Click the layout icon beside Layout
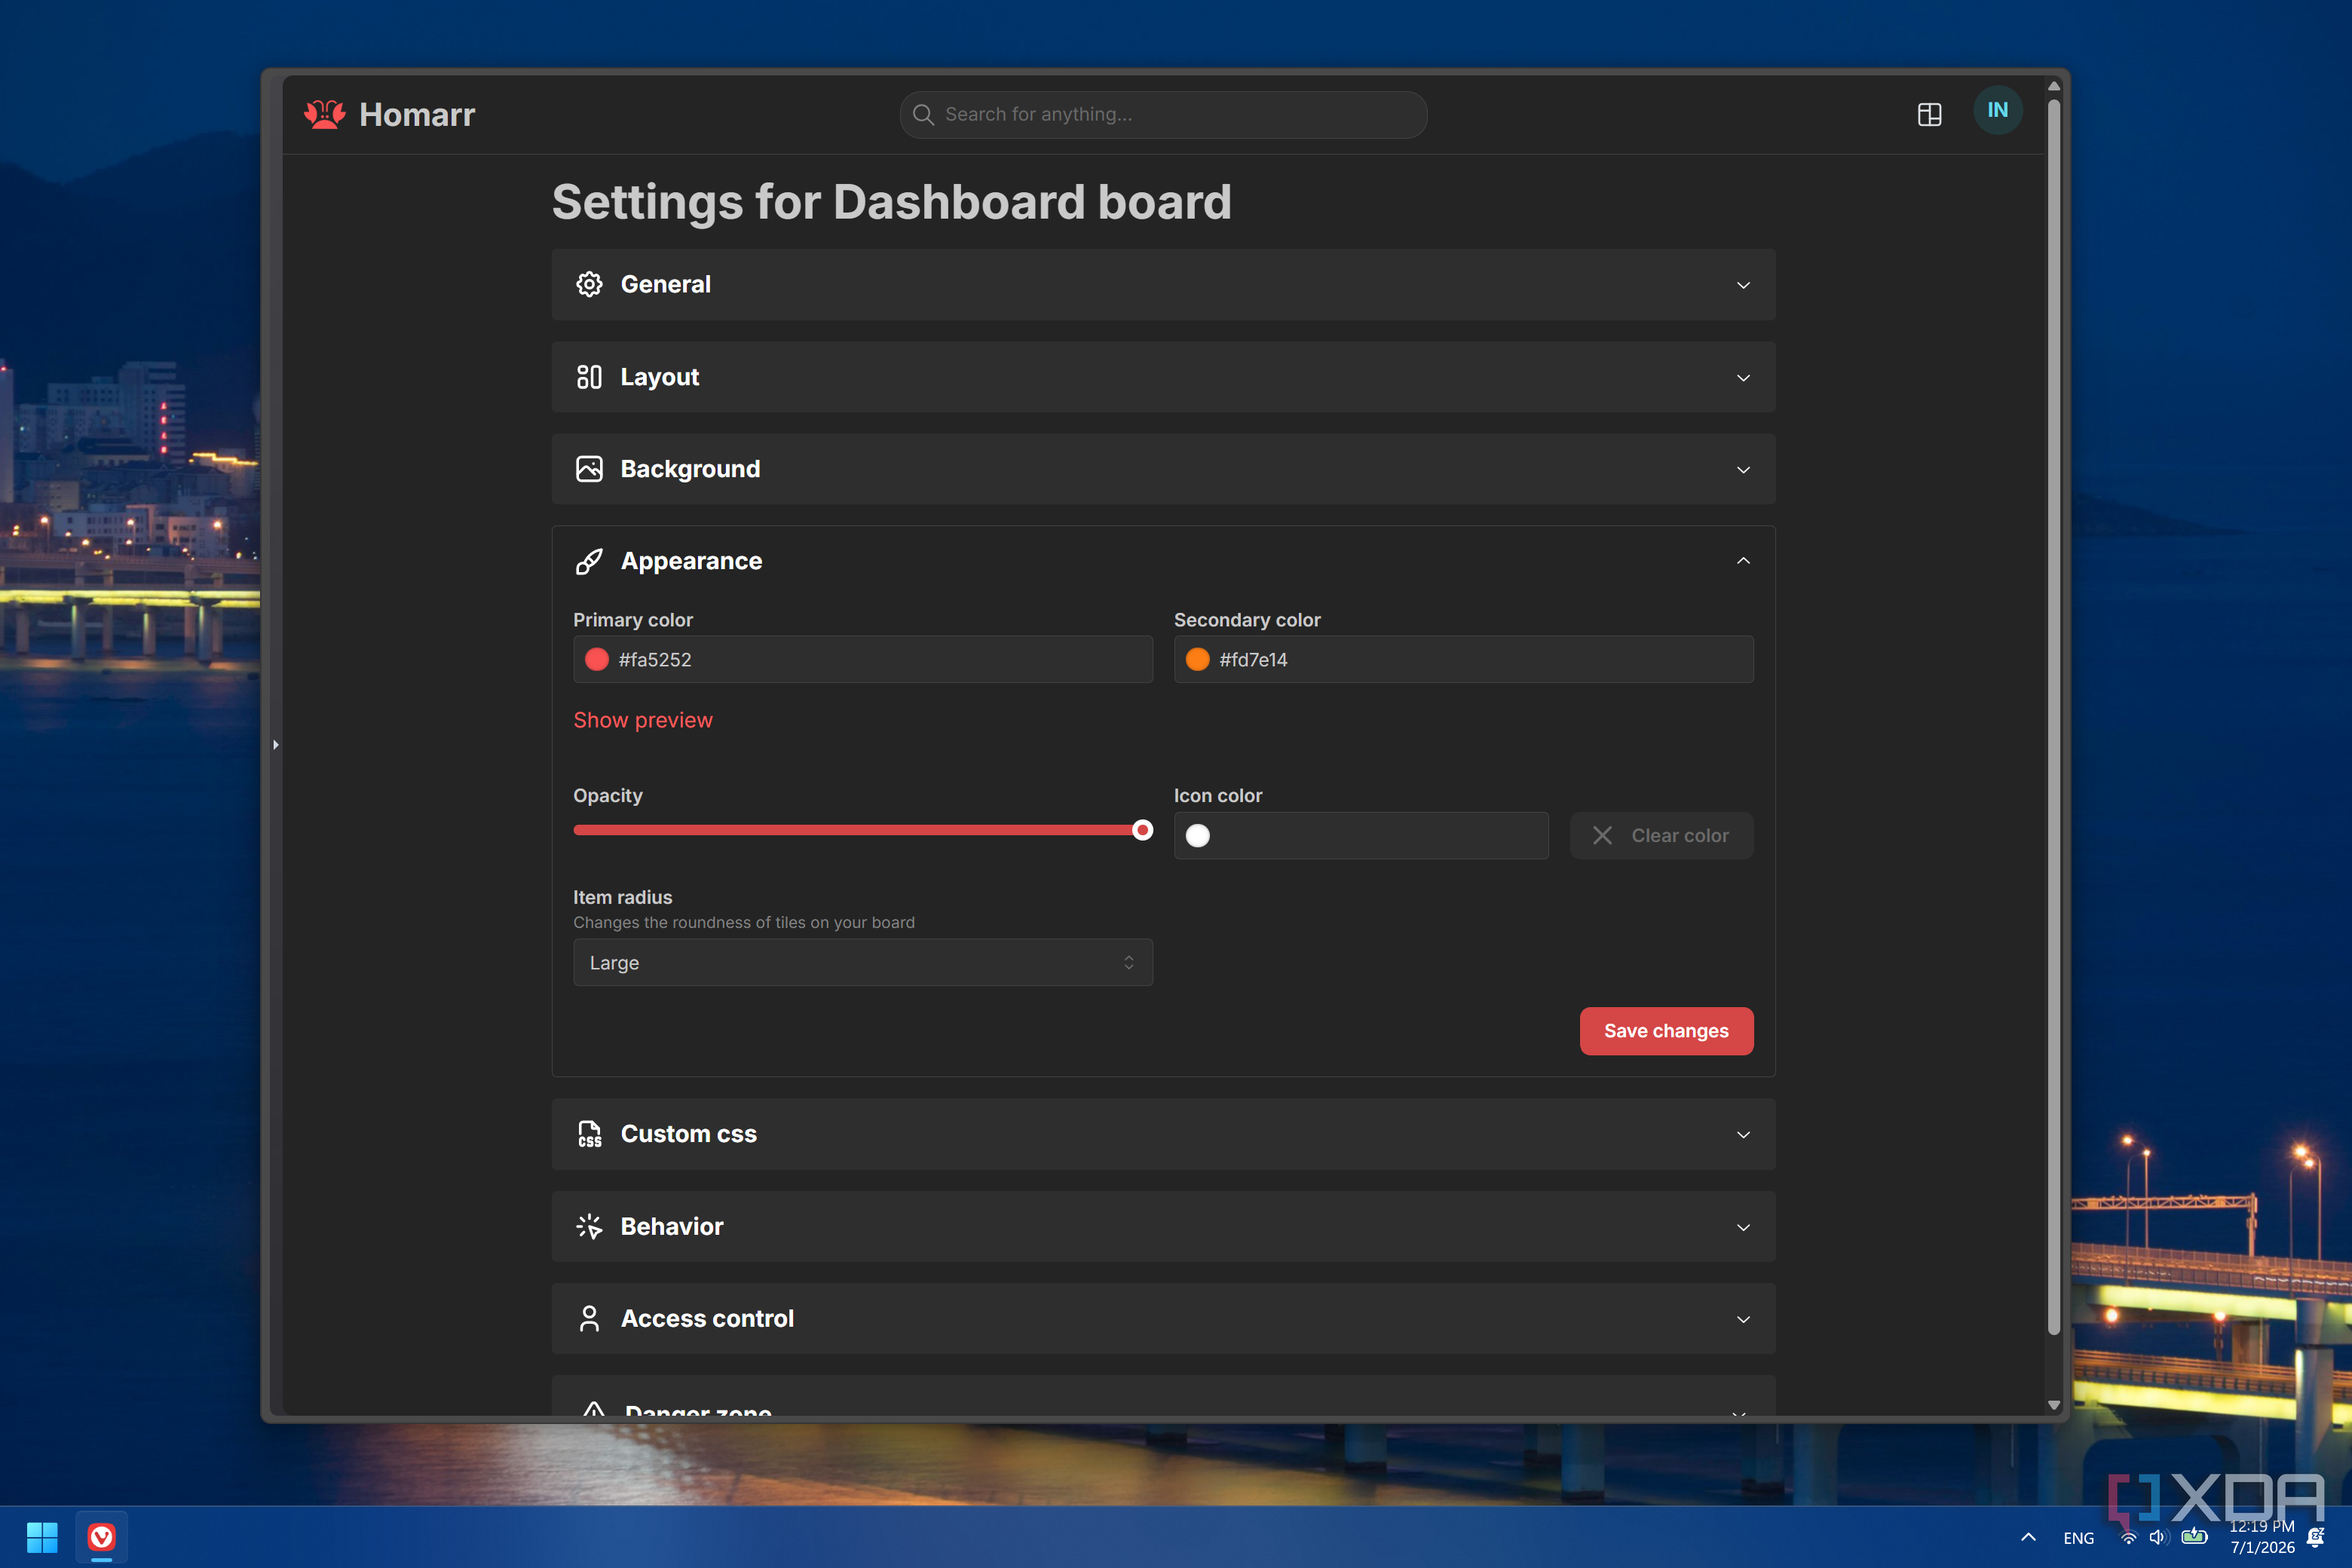Screen dimensions: 2352x1568 [x=589, y=377]
